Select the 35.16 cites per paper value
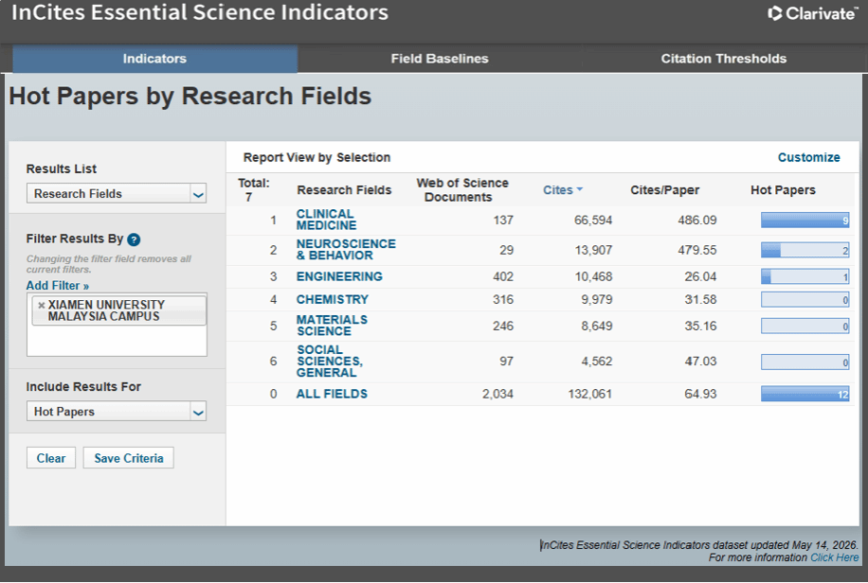The width and height of the screenshot is (868, 583). point(700,326)
